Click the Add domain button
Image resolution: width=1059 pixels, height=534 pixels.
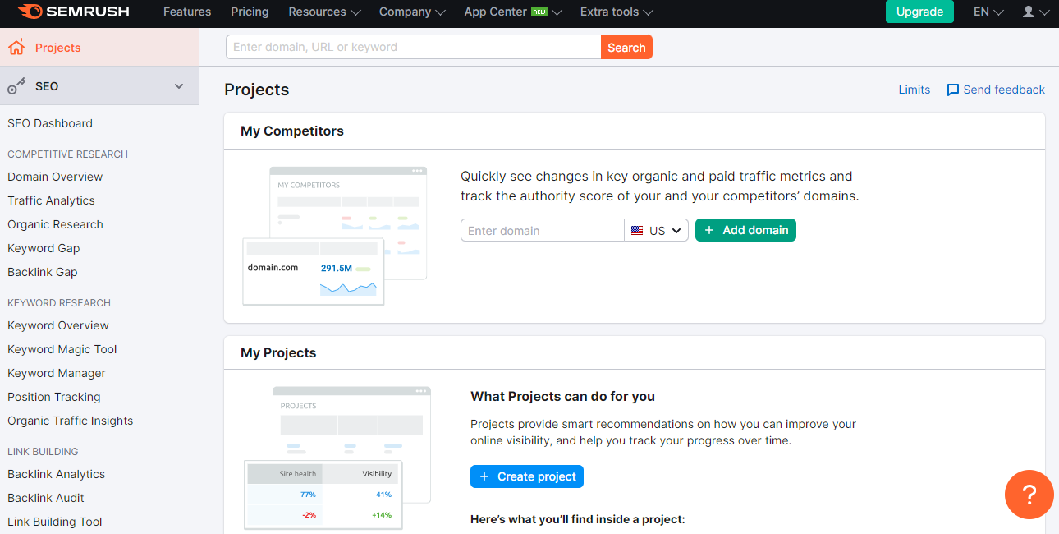(x=745, y=231)
